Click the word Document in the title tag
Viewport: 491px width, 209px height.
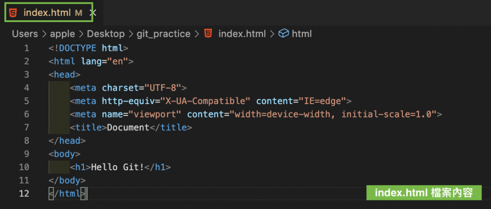pyautogui.click(x=129, y=128)
